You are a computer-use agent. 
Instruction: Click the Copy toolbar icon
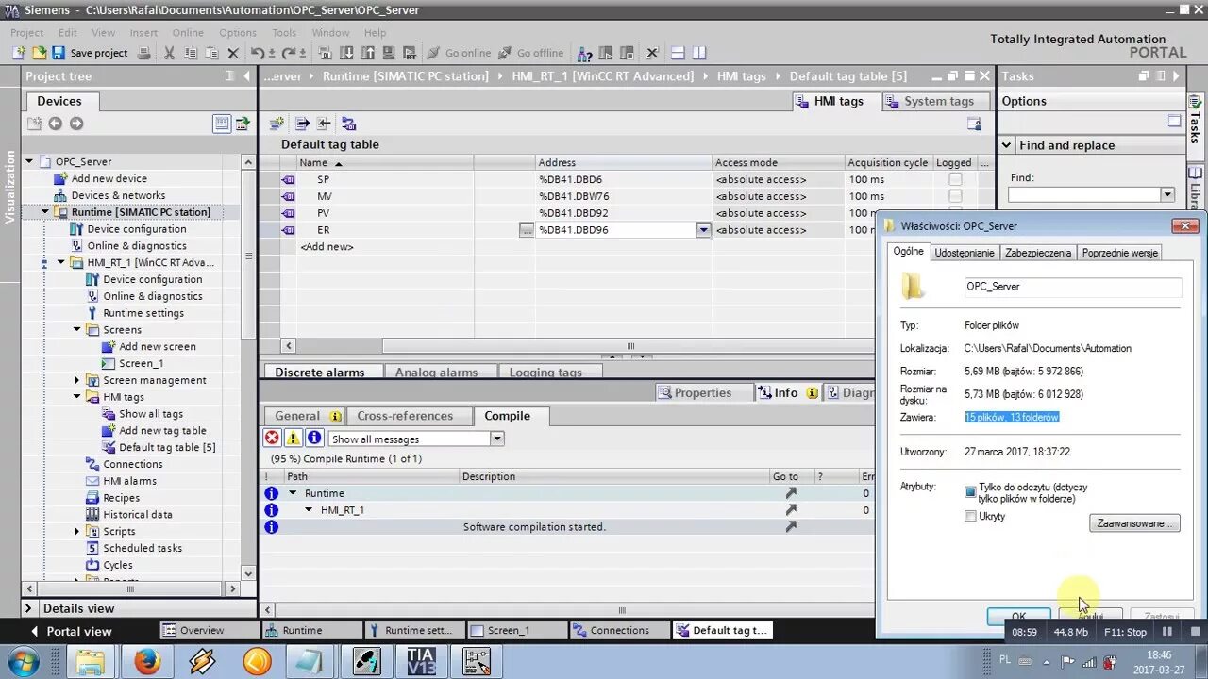(190, 53)
